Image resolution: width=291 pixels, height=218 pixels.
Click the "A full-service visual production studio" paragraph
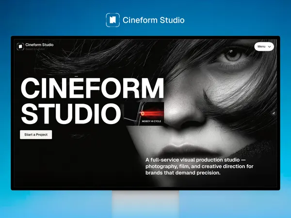tap(199, 166)
